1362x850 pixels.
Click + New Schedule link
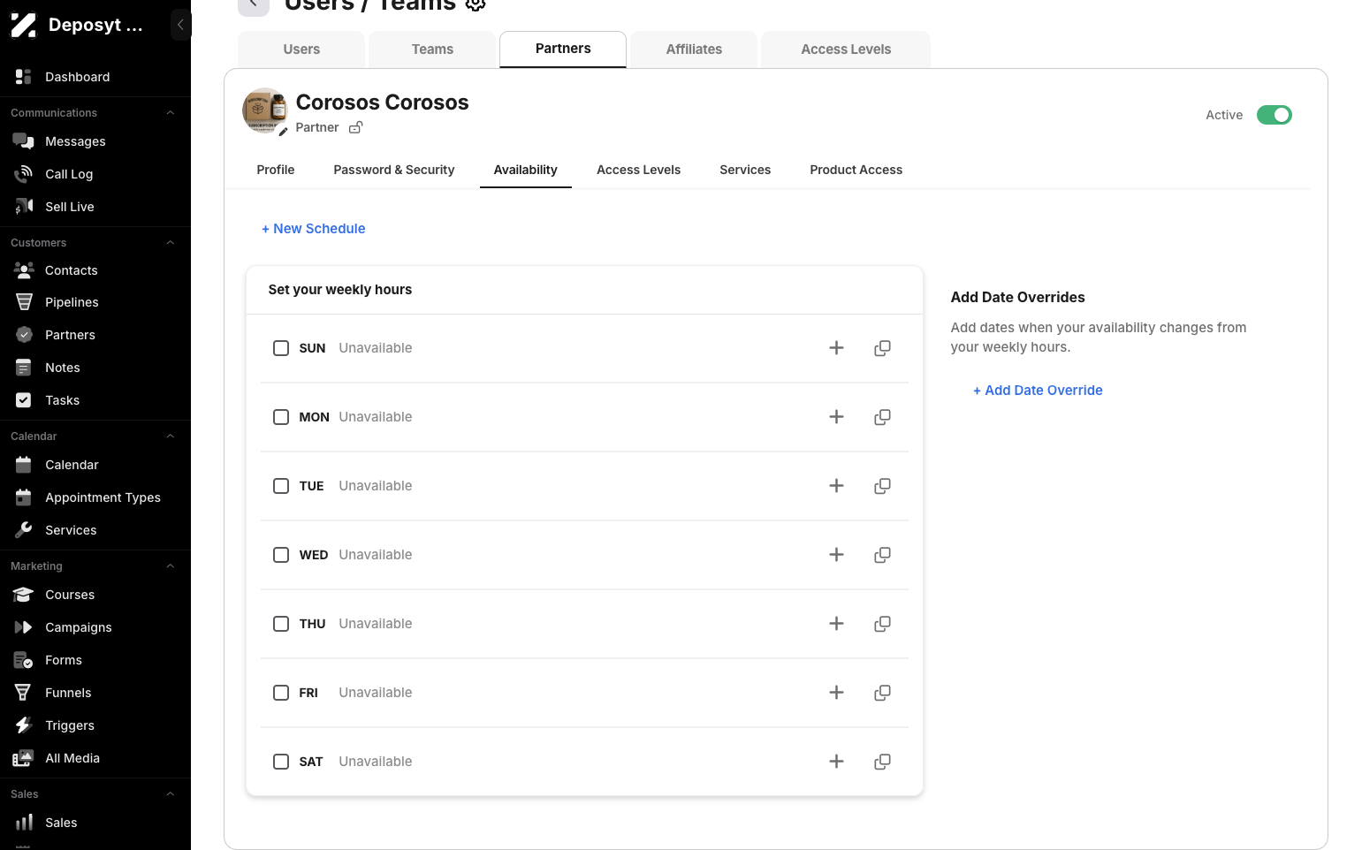[314, 229]
